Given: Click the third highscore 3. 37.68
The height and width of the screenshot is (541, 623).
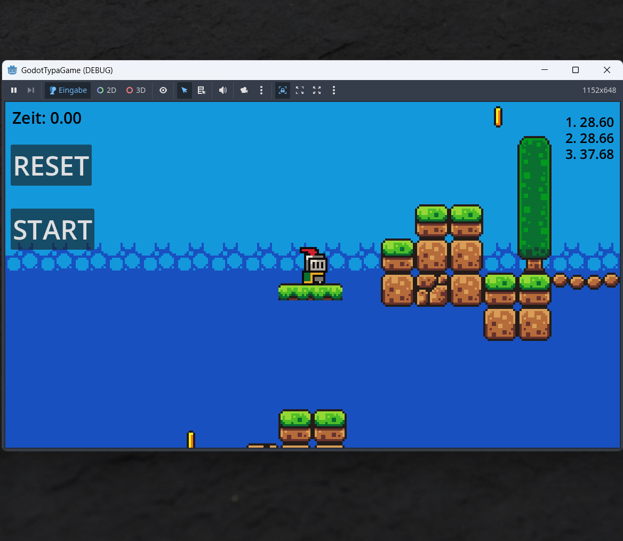Looking at the screenshot, I should pyautogui.click(x=589, y=154).
